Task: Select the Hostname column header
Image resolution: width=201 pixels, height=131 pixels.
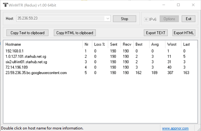Action: click(x=13, y=44)
